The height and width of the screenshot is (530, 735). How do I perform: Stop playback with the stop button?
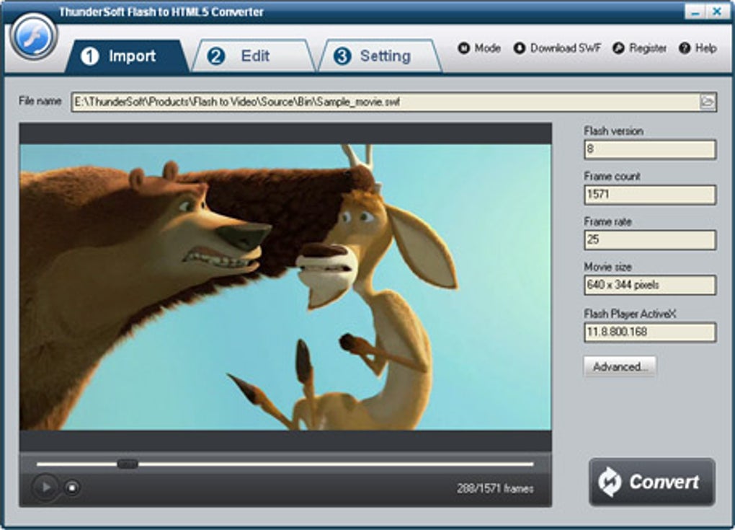tap(72, 487)
